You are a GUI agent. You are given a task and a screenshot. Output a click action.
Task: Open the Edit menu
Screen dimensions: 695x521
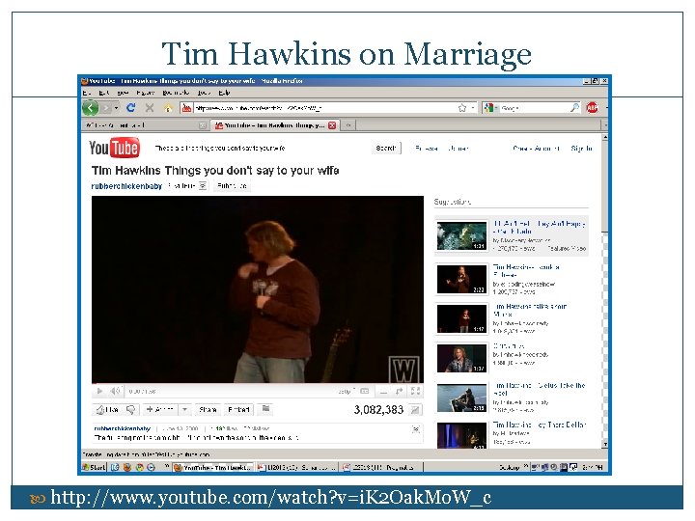coord(104,93)
